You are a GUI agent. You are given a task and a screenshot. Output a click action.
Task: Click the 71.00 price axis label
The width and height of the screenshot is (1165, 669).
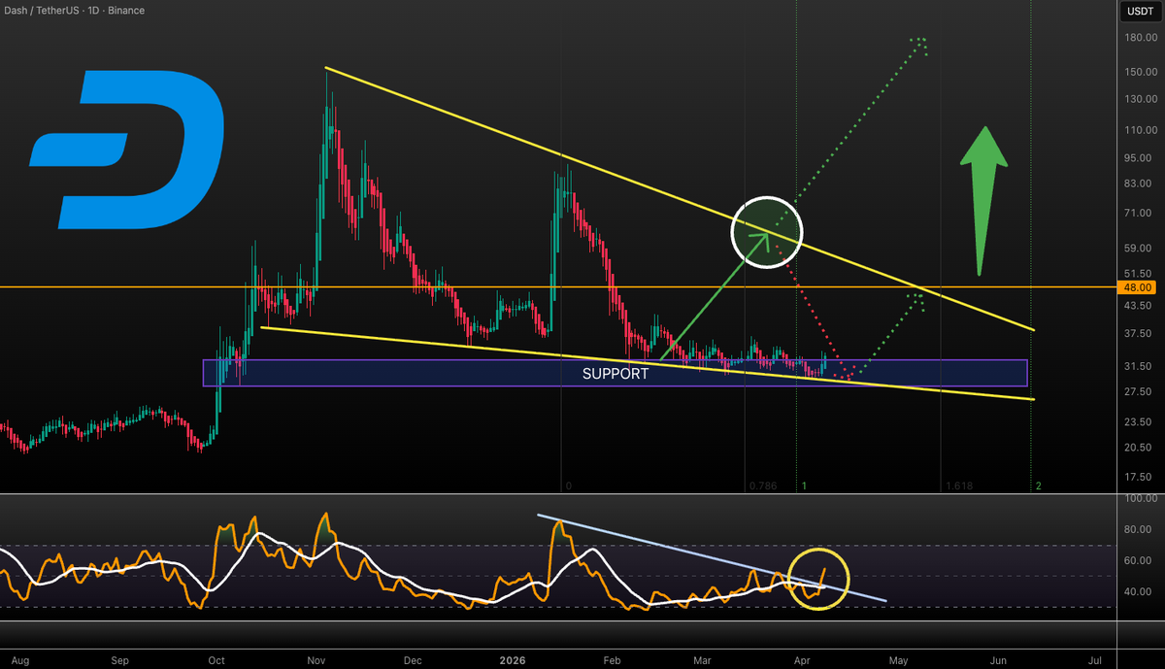tap(1138, 213)
